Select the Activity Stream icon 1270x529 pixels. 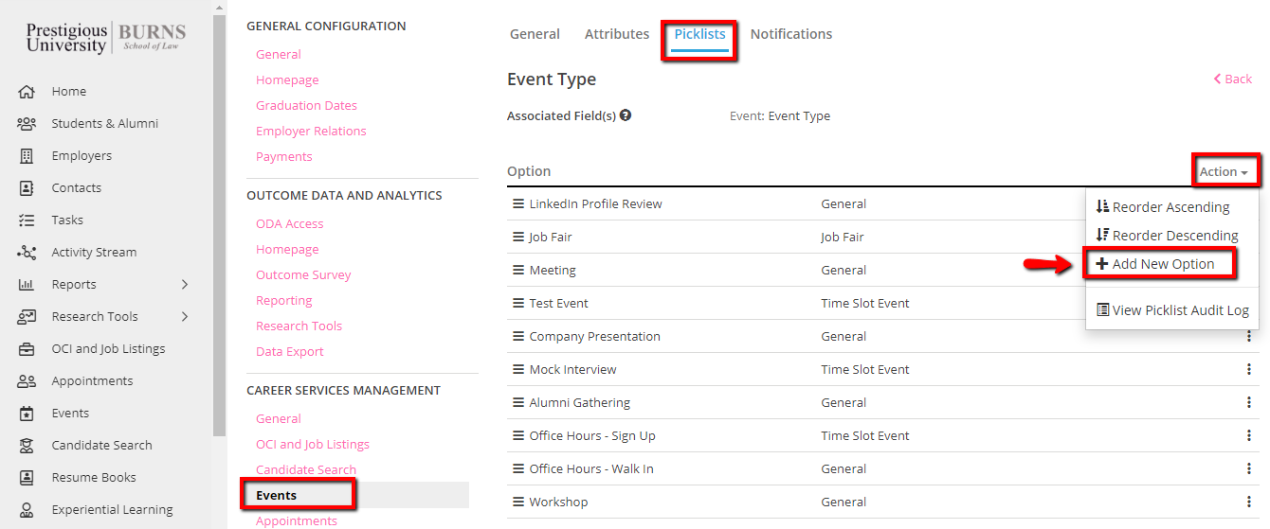point(27,253)
